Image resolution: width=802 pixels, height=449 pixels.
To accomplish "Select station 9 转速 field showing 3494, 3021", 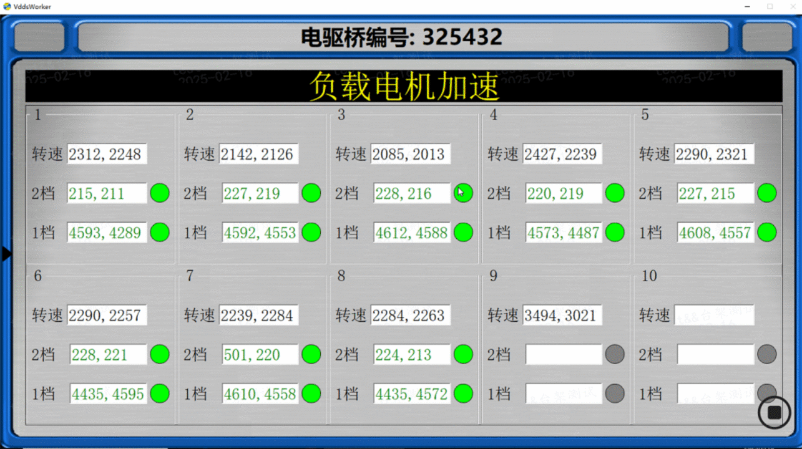I will pyautogui.click(x=562, y=315).
